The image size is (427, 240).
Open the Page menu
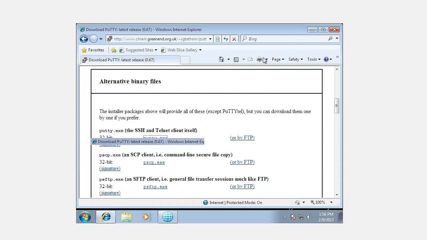point(278,59)
